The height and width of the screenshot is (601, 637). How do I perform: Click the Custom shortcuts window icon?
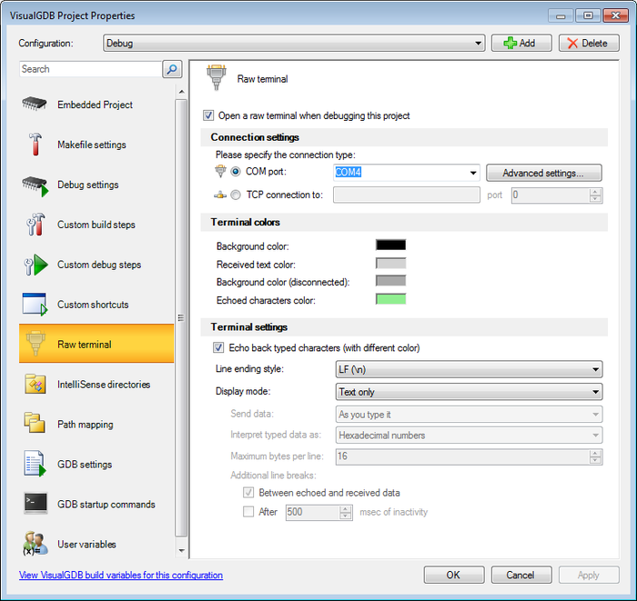(35, 305)
